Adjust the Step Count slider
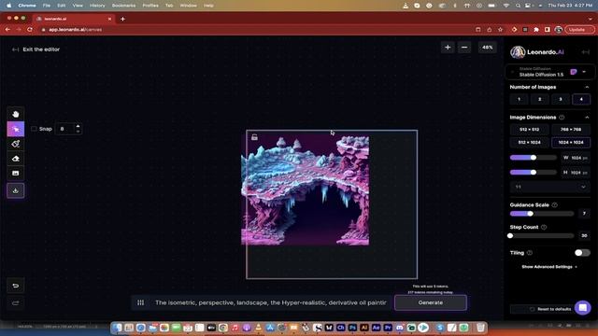The image size is (598, 336). point(542,236)
